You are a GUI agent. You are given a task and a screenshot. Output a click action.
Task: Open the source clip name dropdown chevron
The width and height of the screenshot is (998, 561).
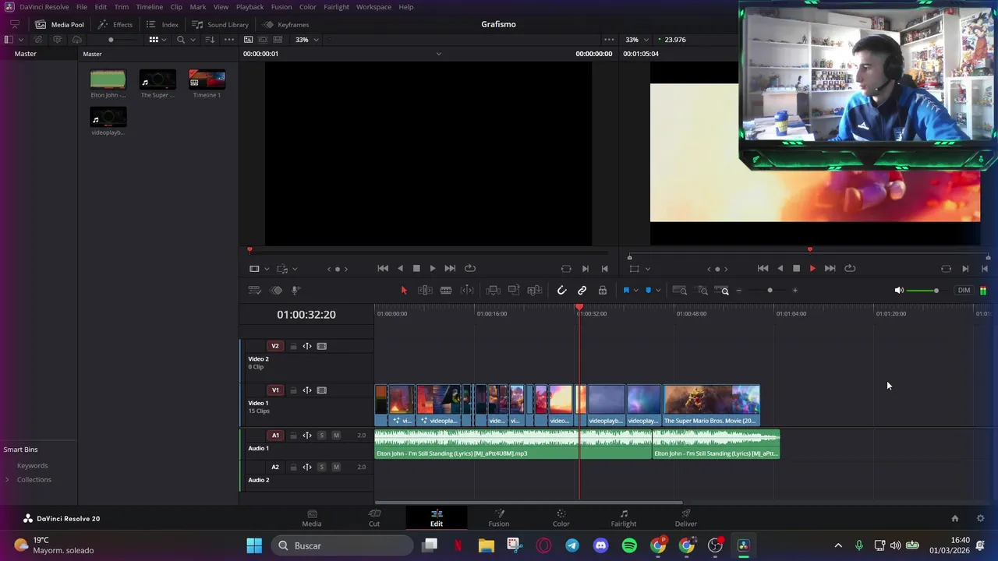(x=438, y=54)
